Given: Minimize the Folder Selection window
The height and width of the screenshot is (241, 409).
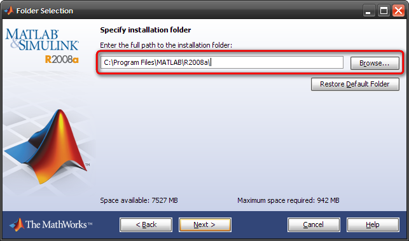Looking at the screenshot, I should pos(368,11).
